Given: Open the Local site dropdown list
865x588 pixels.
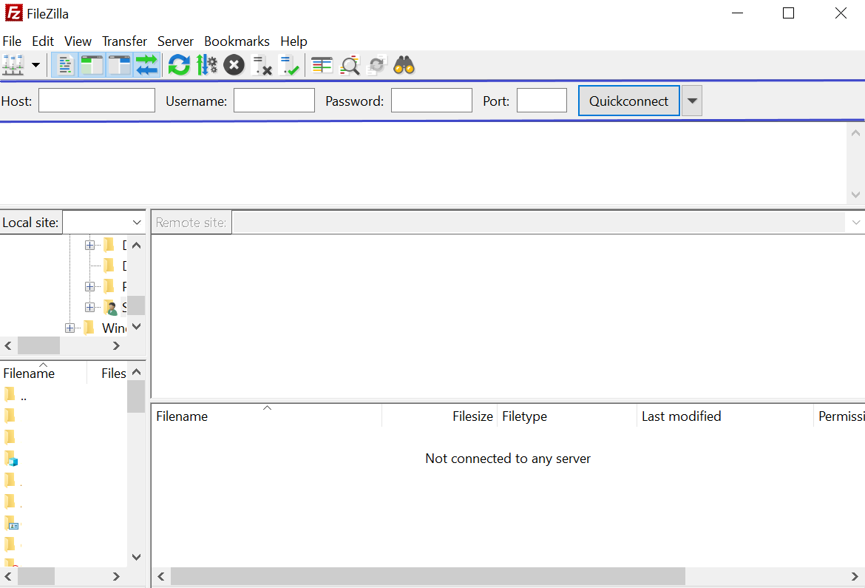Looking at the screenshot, I should (x=137, y=222).
